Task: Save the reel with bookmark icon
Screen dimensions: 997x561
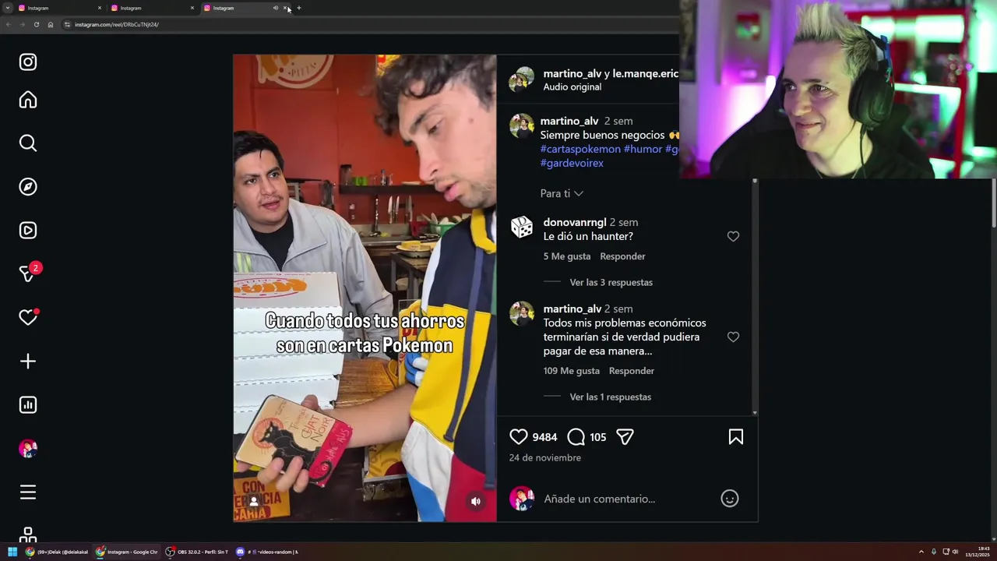Action: [x=736, y=437]
